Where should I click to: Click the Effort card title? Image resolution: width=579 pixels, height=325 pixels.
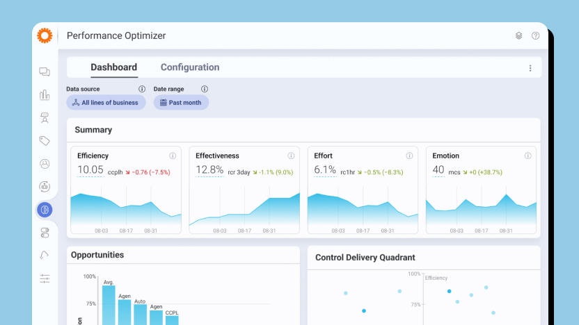(323, 156)
